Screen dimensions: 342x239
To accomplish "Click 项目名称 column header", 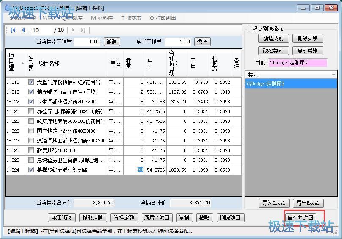I will [x=72, y=63].
